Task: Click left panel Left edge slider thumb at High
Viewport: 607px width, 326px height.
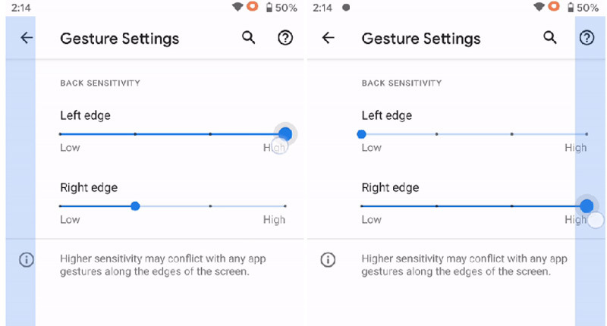Action: tap(285, 133)
